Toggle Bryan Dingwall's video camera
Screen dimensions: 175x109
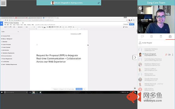[x=169, y=55]
